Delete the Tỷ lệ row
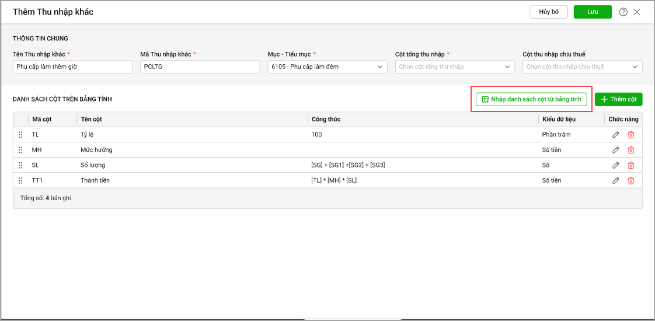 [x=630, y=135]
